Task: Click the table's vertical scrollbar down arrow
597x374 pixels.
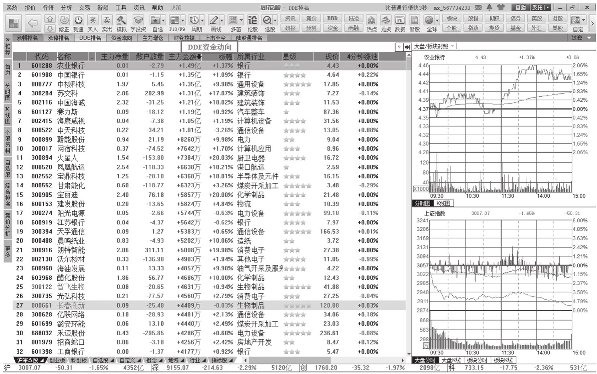Action: 409,354
